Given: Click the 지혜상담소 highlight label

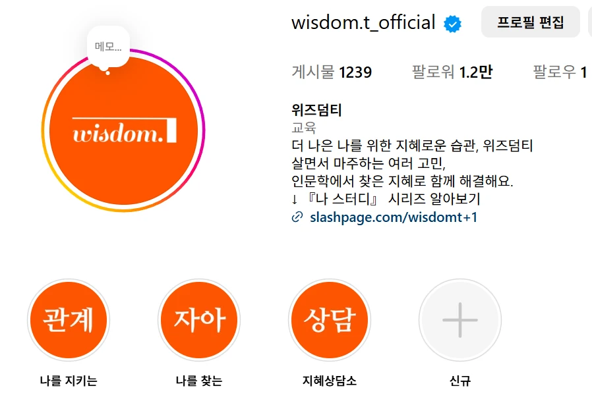Looking at the screenshot, I should click(x=330, y=381).
